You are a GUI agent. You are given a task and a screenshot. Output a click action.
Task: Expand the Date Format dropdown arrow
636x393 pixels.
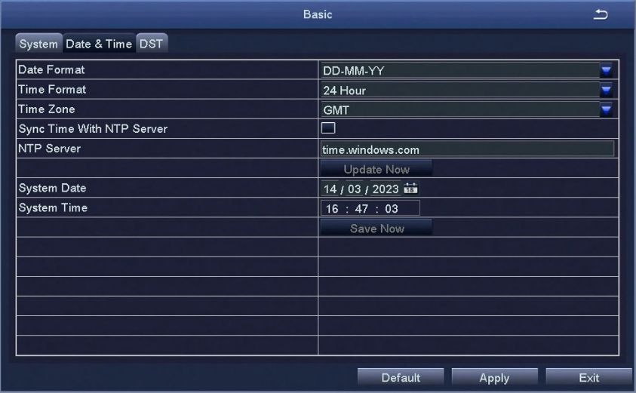tap(607, 71)
